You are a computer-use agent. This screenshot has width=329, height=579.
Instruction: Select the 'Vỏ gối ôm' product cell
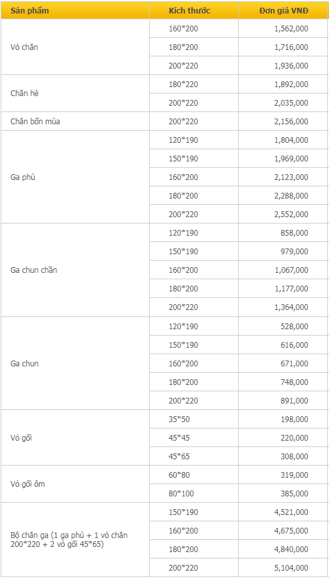click(x=75, y=484)
